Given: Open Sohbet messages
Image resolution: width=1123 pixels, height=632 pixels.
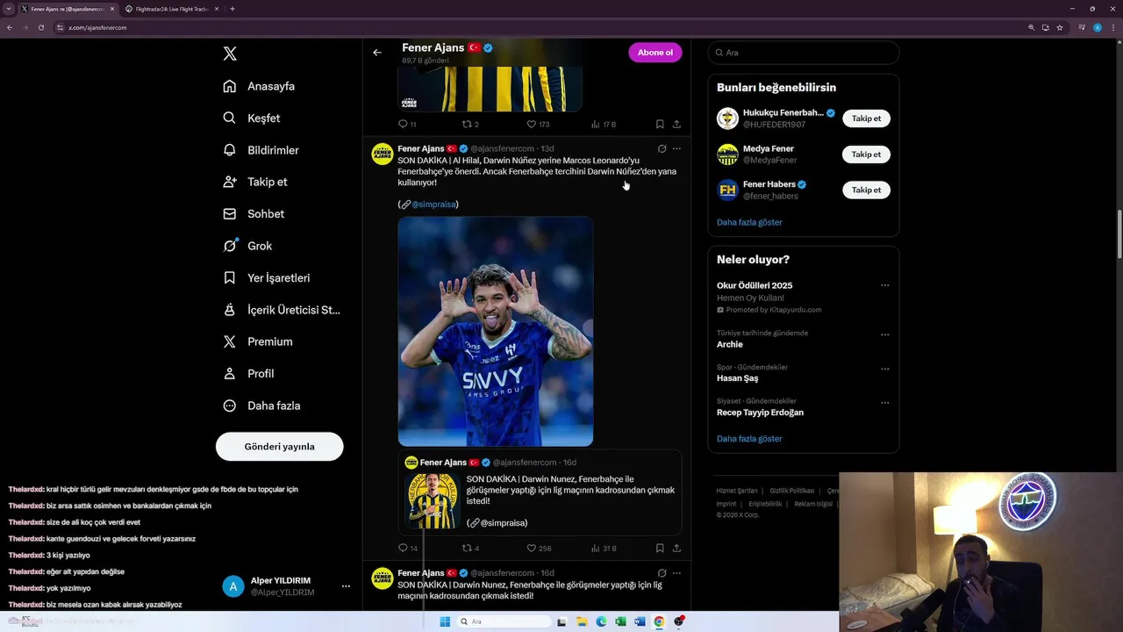Looking at the screenshot, I should [x=254, y=213].
